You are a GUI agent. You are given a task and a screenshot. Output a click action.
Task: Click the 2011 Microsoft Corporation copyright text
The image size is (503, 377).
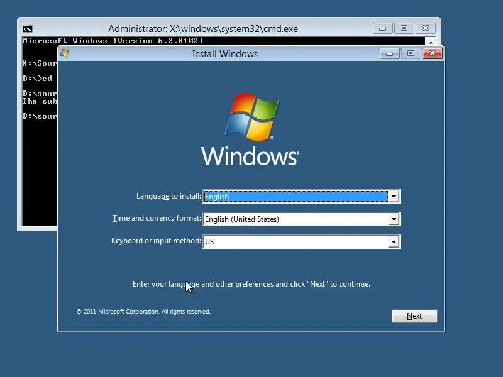[143, 311]
